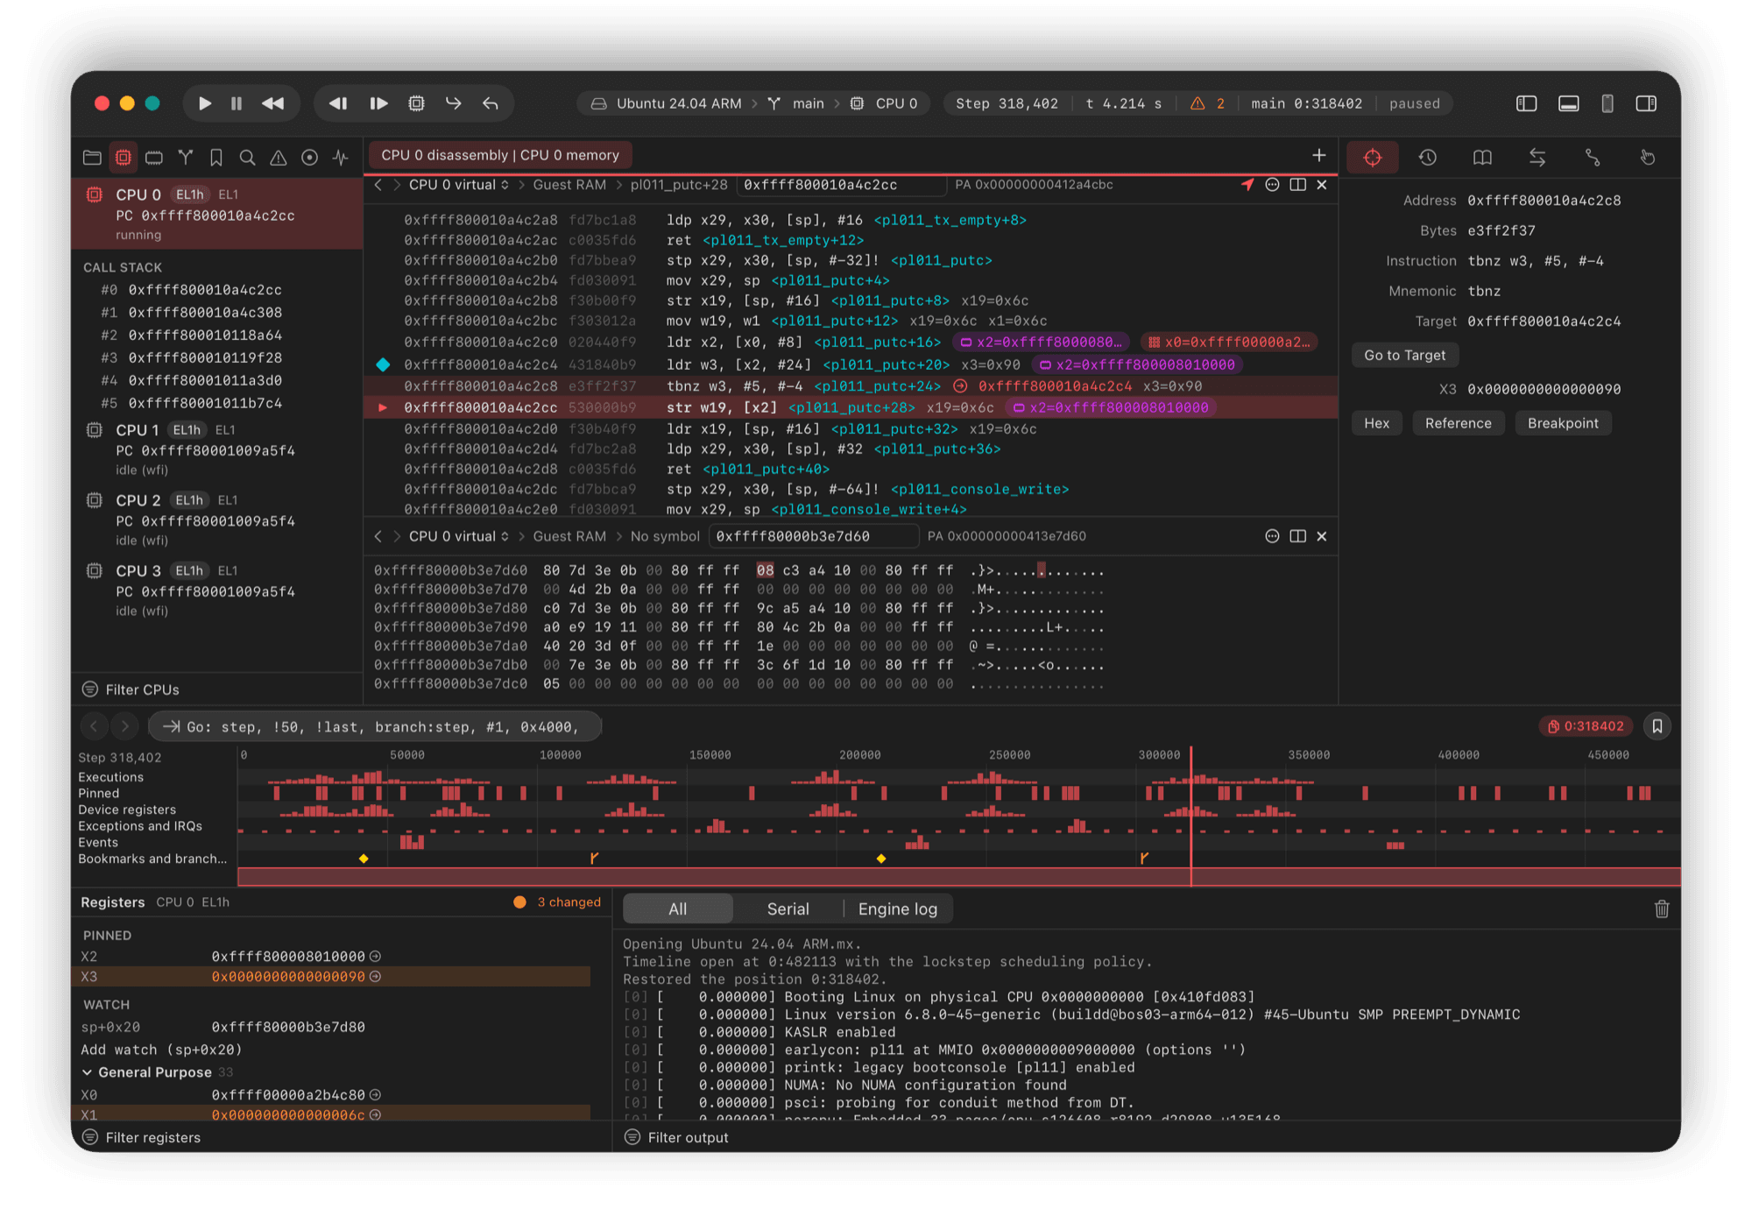1752x1223 pixels.
Task: Toggle the right inspector sidebar
Action: [1646, 103]
